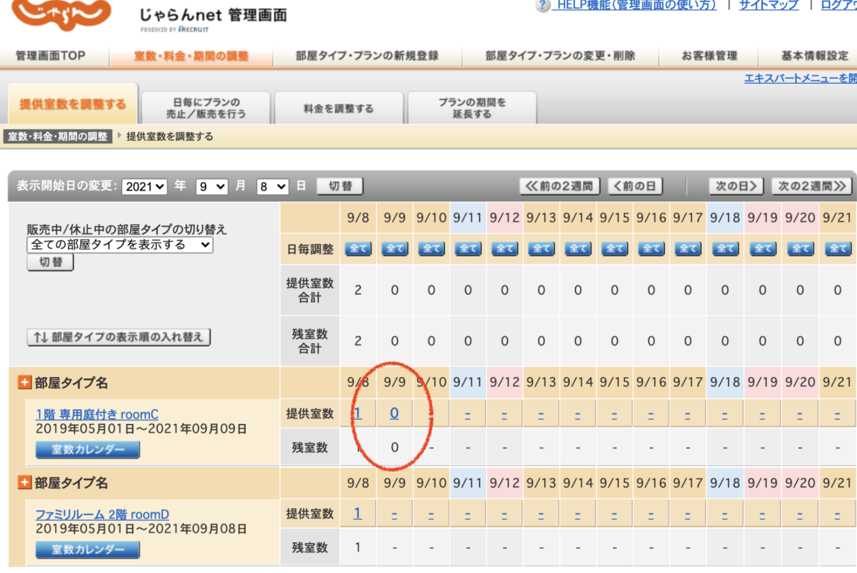
Task: Expand the plus icon above roomD
Action: [x=24, y=482]
